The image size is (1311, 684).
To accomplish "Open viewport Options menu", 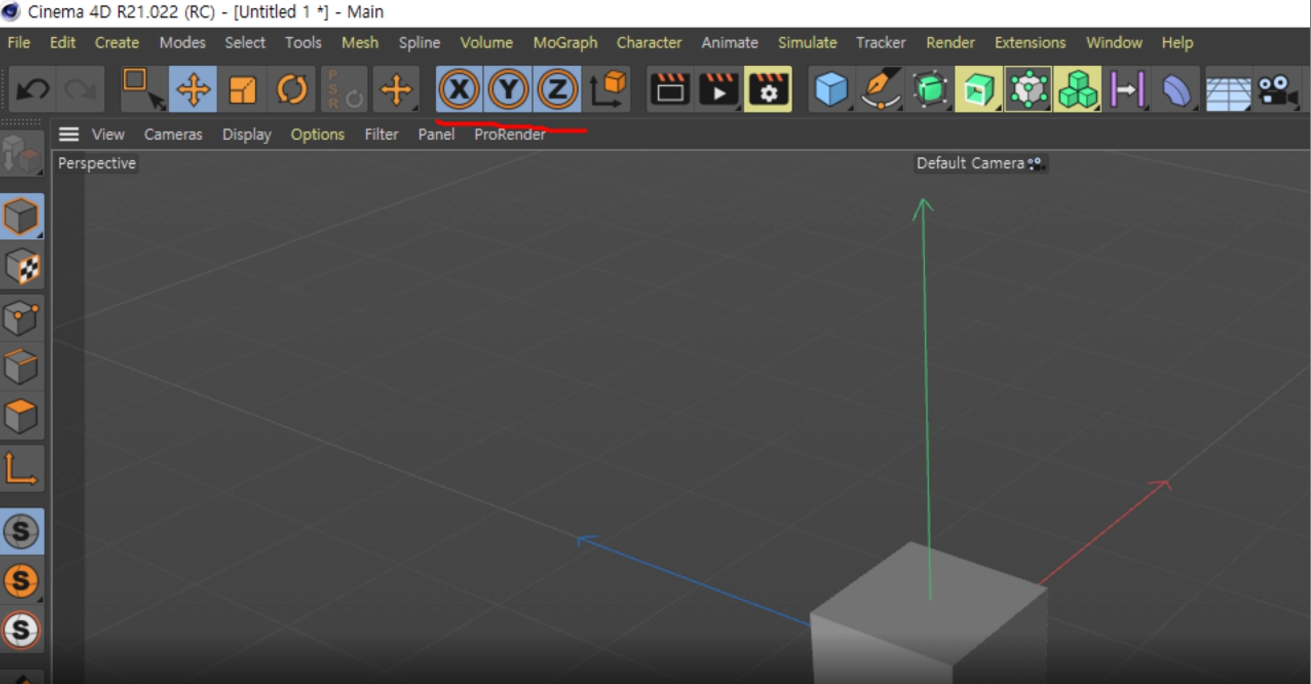I will click(x=317, y=135).
